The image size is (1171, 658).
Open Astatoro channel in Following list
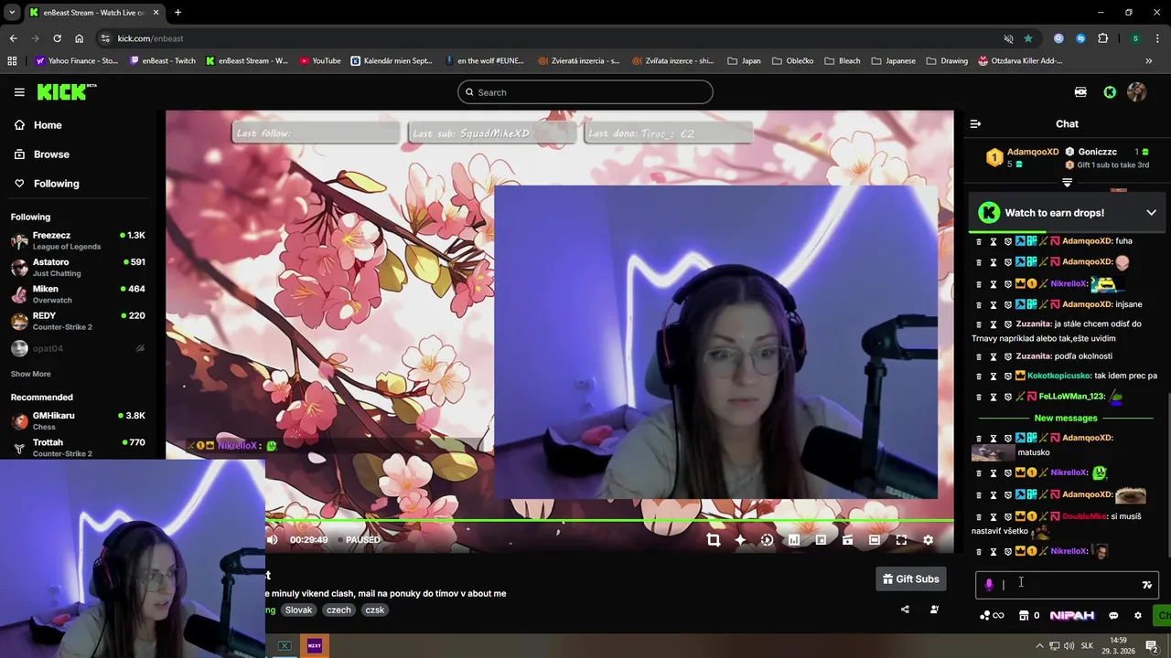coord(78,267)
